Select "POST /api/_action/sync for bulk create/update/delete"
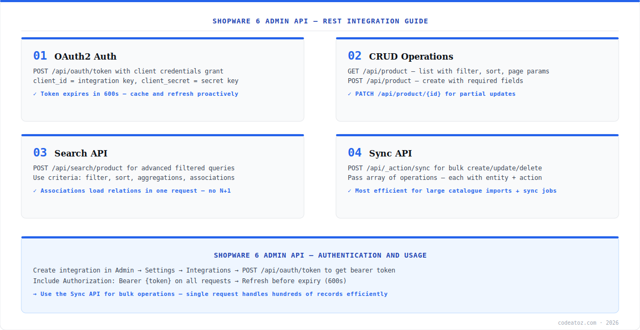The image size is (640, 330). tap(445, 168)
